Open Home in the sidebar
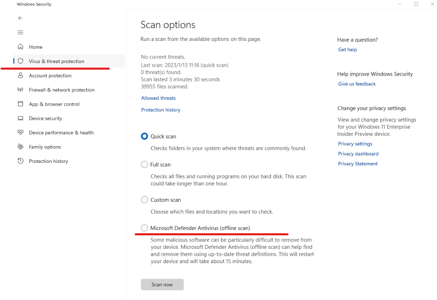 click(69, 47)
